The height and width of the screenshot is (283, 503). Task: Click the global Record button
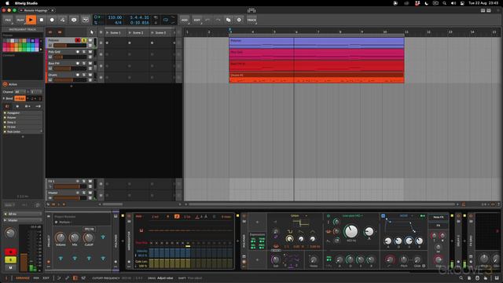pyautogui.click(x=52, y=20)
